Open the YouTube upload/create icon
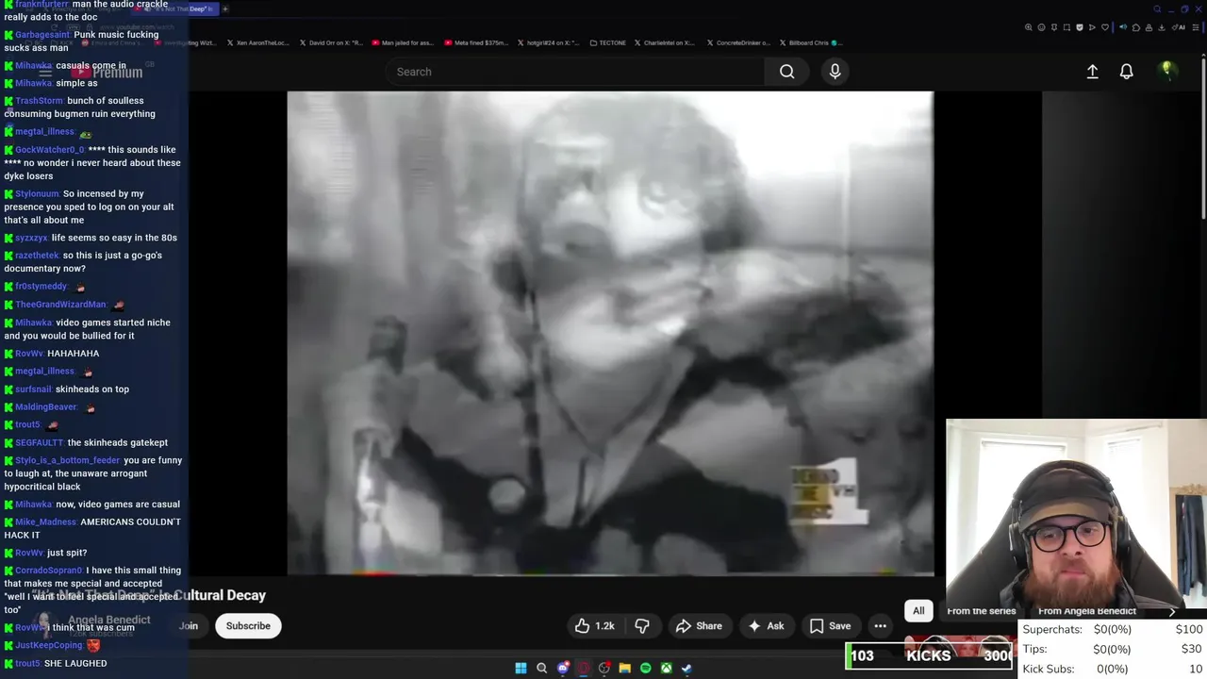Image resolution: width=1207 pixels, height=679 pixels. coord(1092,72)
